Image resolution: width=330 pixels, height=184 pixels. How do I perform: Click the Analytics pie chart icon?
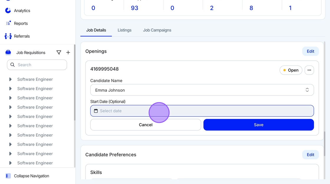(8, 11)
